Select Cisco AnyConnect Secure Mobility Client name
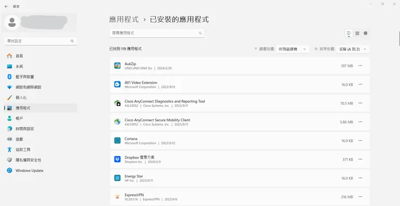Viewport: 400px width, 206px height. [157, 120]
